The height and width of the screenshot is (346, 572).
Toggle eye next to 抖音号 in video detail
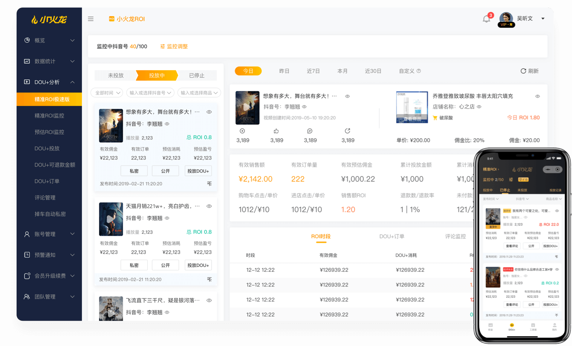[304, 107]
